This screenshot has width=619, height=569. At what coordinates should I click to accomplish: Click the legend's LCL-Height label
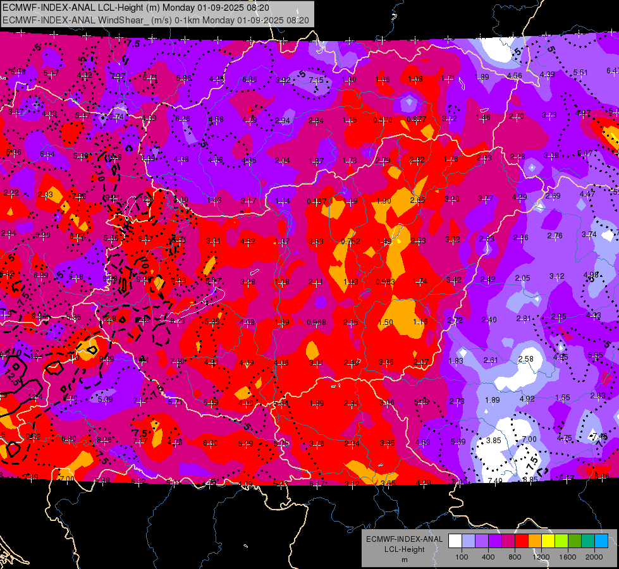(x=404, y=549)
